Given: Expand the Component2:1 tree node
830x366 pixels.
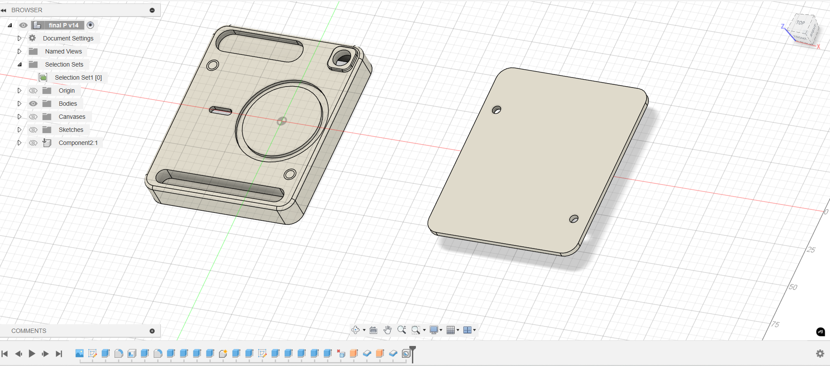Looking at the screenshot, I should pos(19,143).
